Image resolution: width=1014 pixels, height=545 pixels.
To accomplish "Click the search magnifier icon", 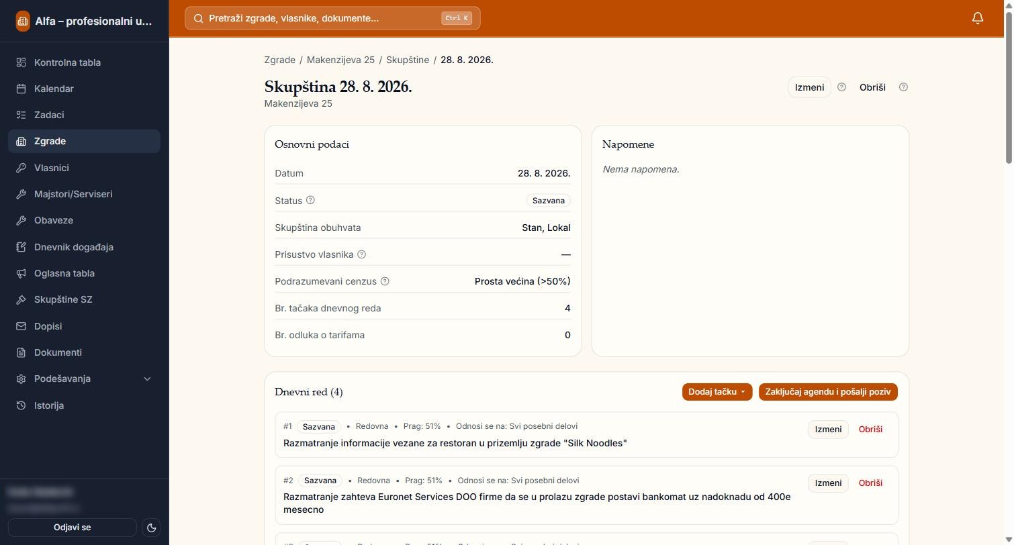I will pos(198,18).
